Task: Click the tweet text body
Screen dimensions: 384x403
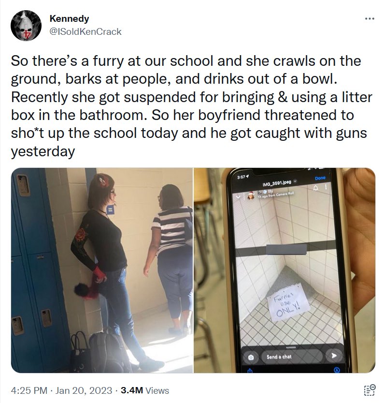Action: tap(191, 106)
